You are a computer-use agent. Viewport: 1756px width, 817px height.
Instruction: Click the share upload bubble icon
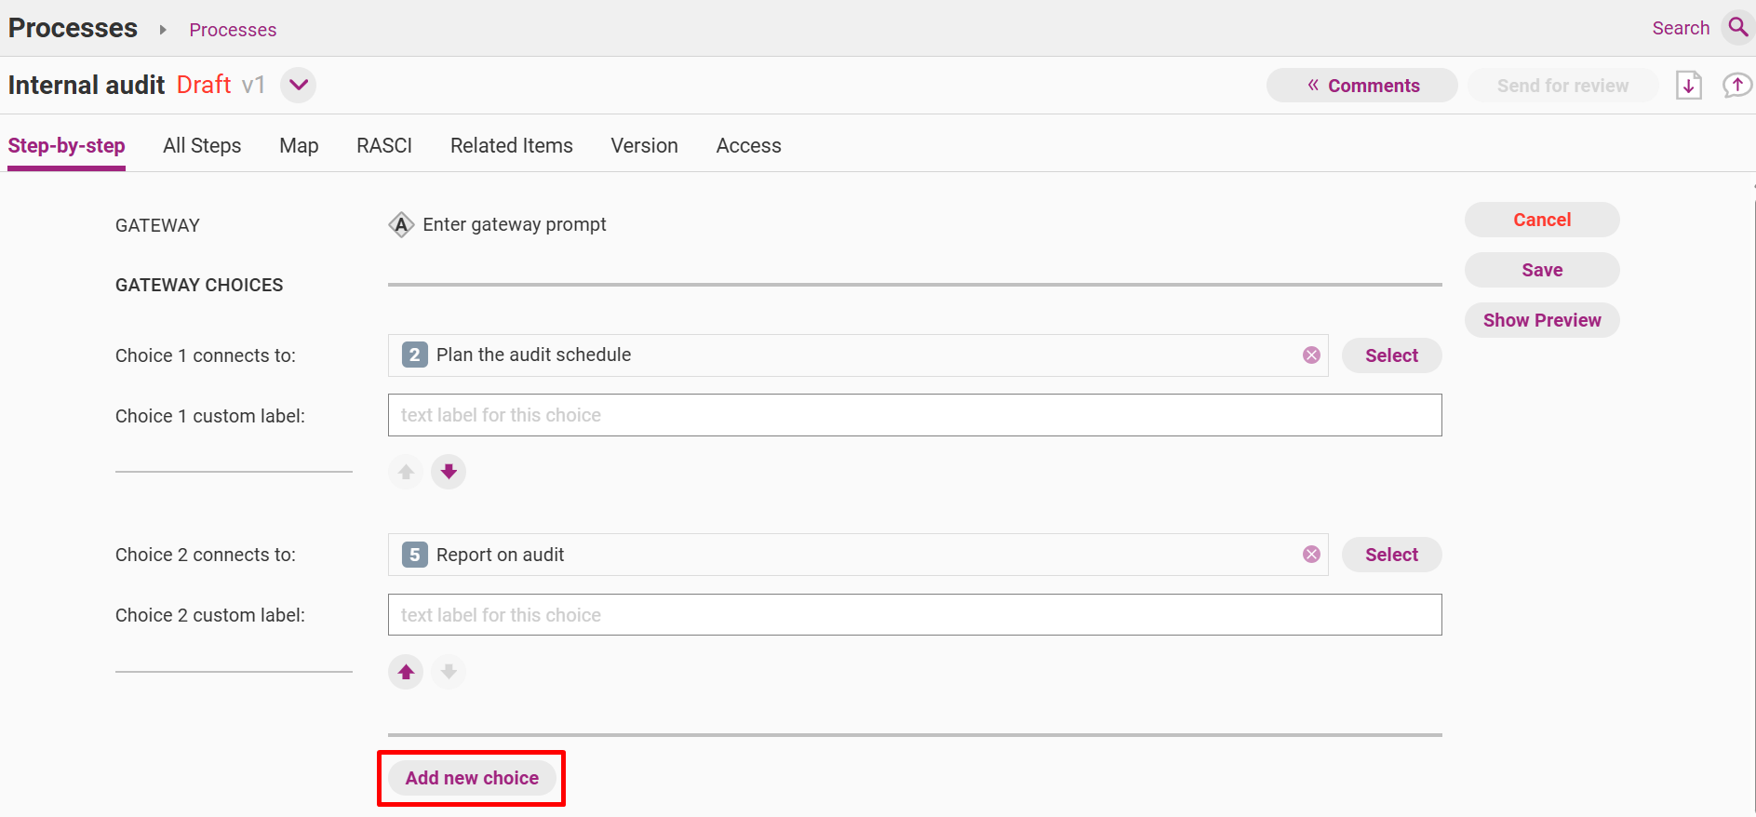pyautogui.click(x=1736, y=86)
